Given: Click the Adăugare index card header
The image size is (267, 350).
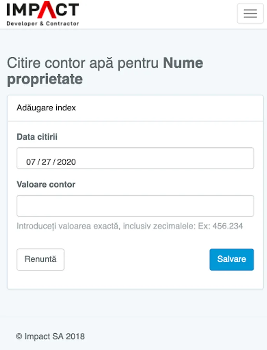Looking at the screenshot, I should coord(46,108).
